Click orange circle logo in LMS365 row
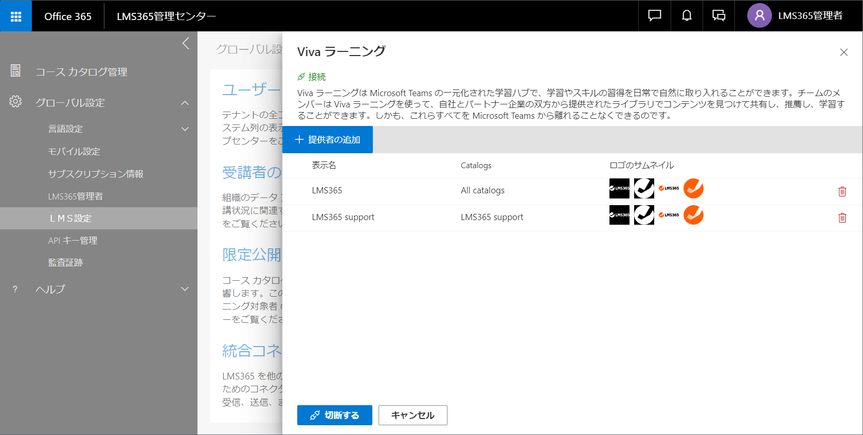This screenshot has width=863, height=435. pos(693,188)
